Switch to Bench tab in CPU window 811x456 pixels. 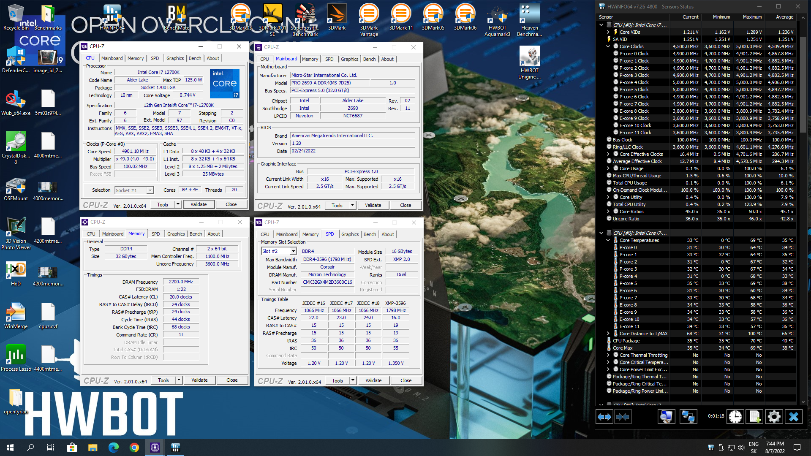point(195,58)
